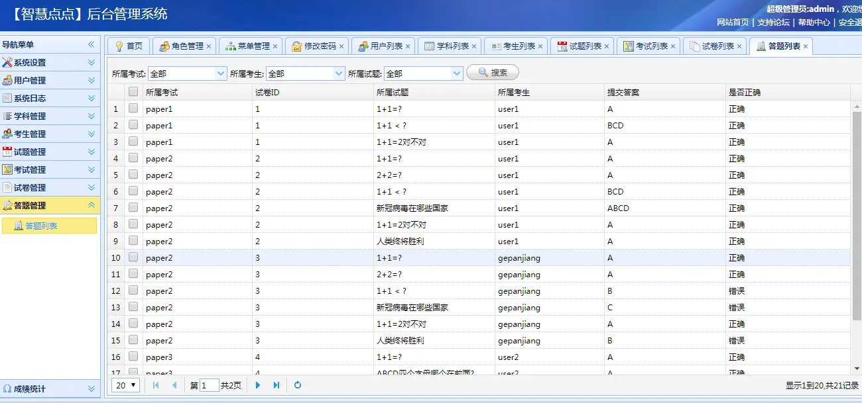Viewport: 862px width, 403px height.
Task: Click the 系统日志 log icon in sidebar
Action: [x=7, y=99]
